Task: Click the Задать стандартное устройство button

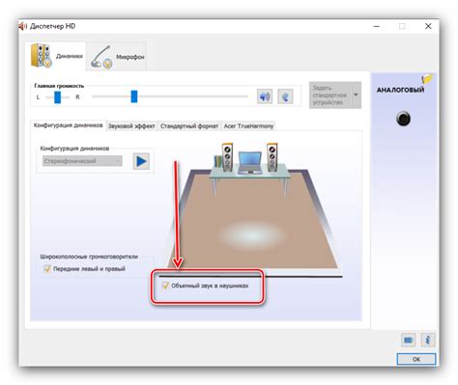Action: click(x=330, y=95)
